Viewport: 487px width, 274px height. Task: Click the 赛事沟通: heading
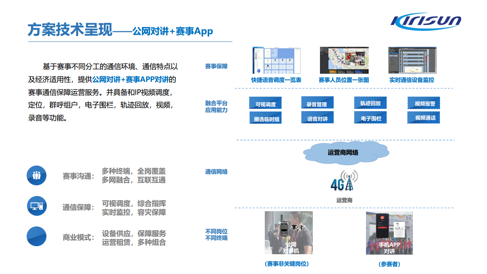click(78, 176)
